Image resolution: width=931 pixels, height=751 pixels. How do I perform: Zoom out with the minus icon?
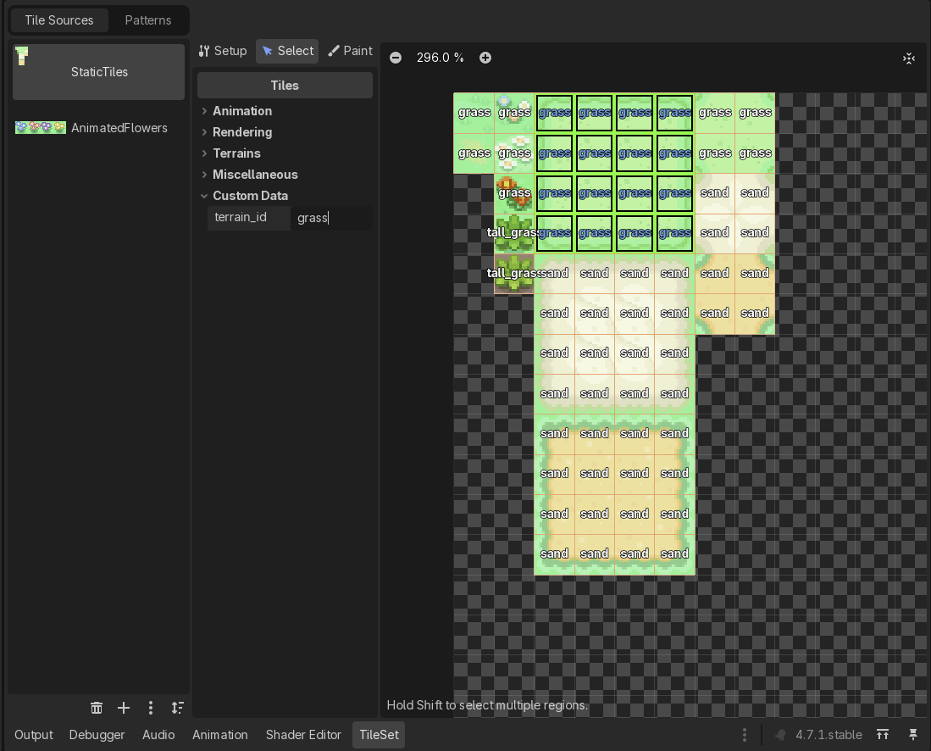click(x=396, y=58)
